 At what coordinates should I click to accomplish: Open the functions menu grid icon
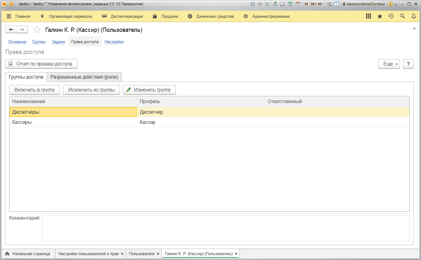point(368,16)
